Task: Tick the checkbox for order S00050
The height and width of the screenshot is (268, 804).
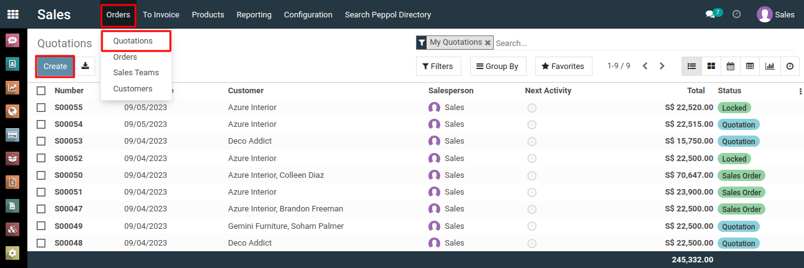Action: [x=41, y=175]
